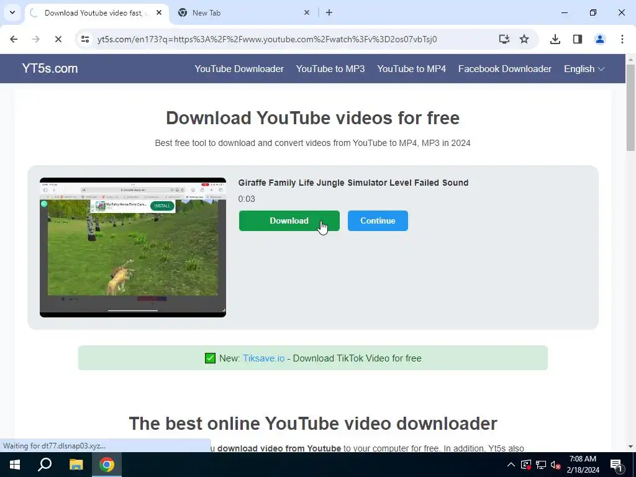Click the best online YouTube video downloader heading
The image size is (636, 477).
pos(313,424)
